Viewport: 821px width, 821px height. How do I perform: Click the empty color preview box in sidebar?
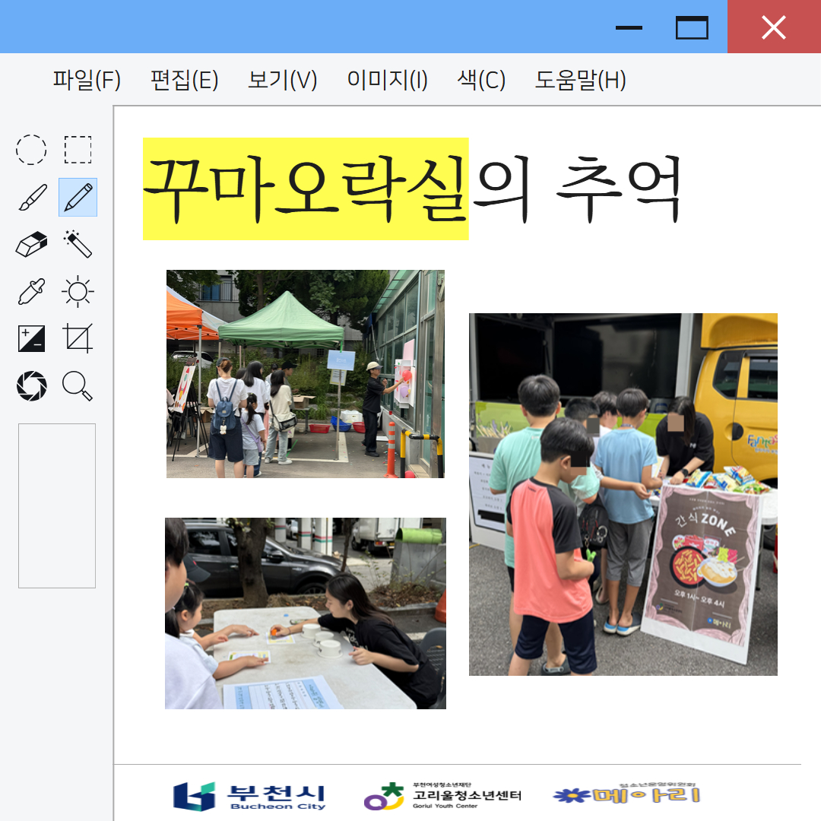click(x=57, y=506)
